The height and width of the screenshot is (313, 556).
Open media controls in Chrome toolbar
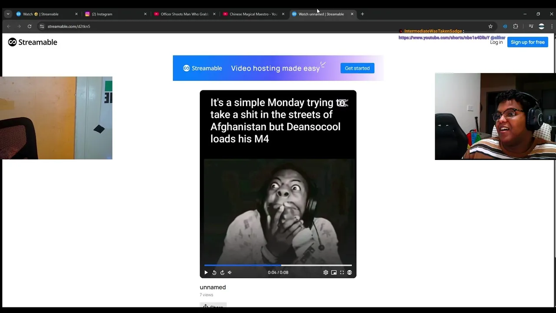coord(531,27)
